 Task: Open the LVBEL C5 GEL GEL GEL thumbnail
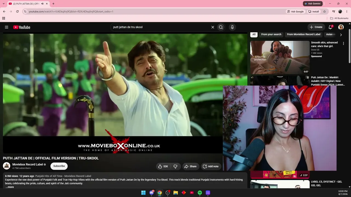pos(280,184)
